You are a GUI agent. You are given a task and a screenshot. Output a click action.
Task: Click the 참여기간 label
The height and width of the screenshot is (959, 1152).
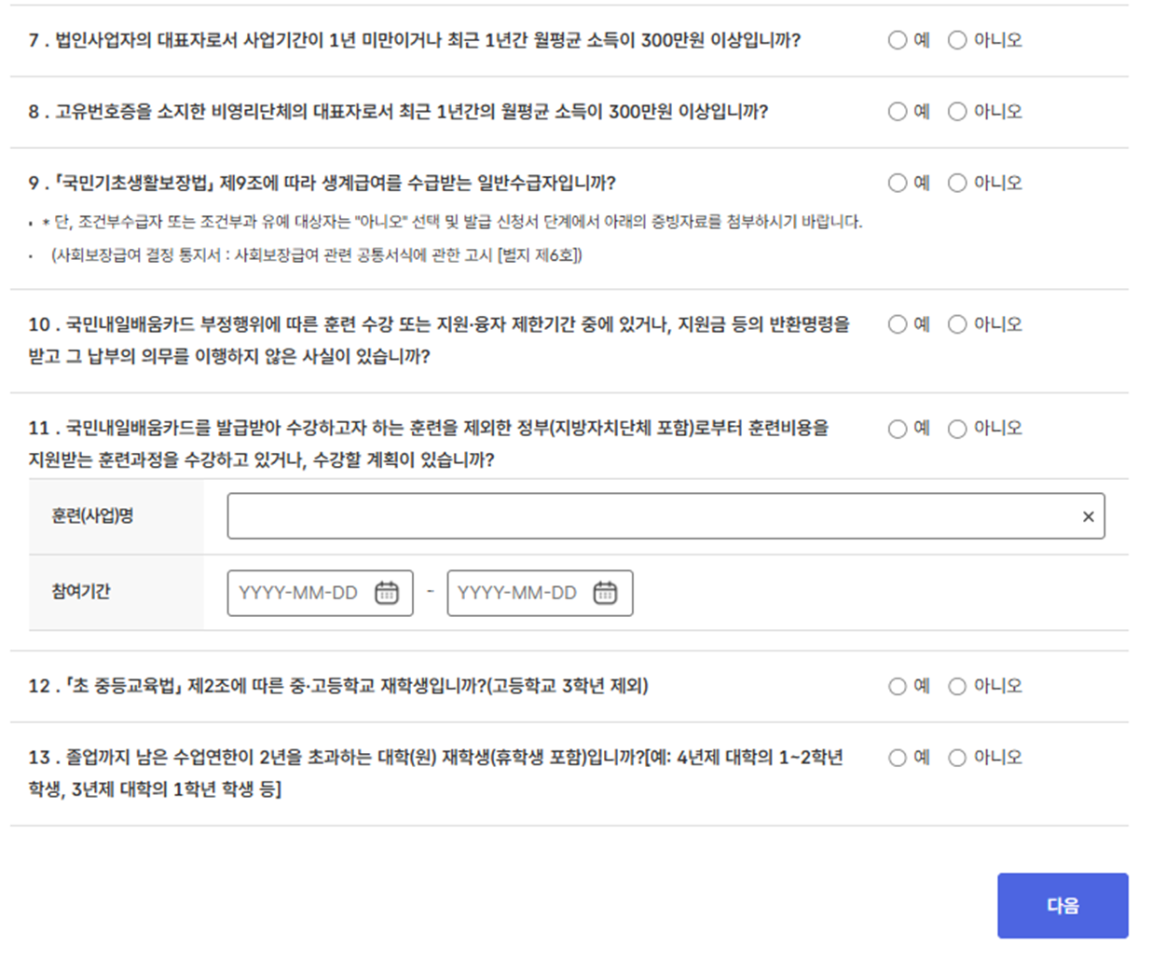[x=81, y=592]
